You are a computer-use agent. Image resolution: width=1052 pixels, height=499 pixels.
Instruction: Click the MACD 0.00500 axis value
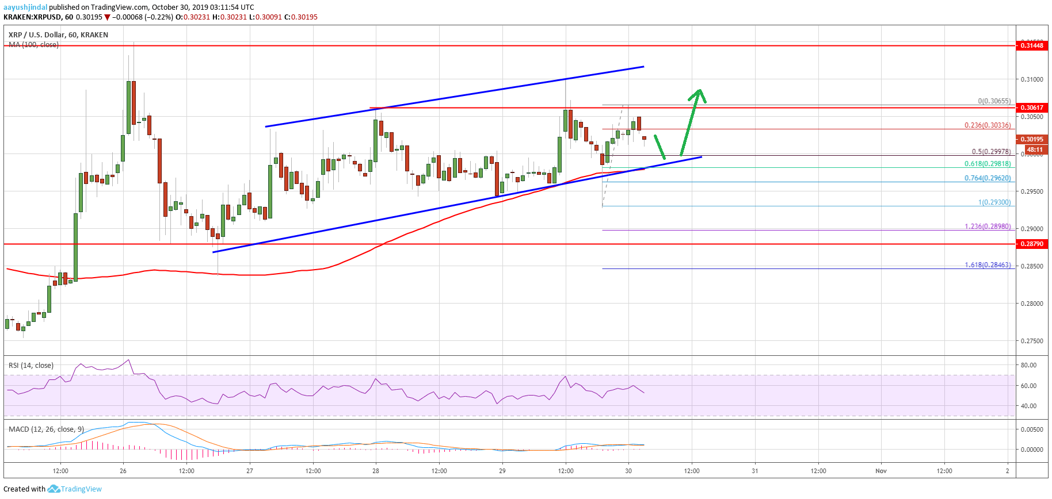pyautogui.click(x=1032, y=429)
